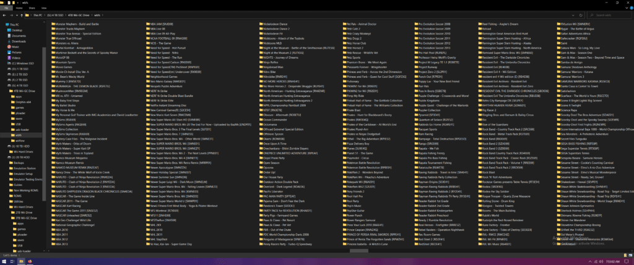Refresh the wbfs folder listing
Image resolution: width=634 pixels, height=265 pixels.
tap(581, 15)
